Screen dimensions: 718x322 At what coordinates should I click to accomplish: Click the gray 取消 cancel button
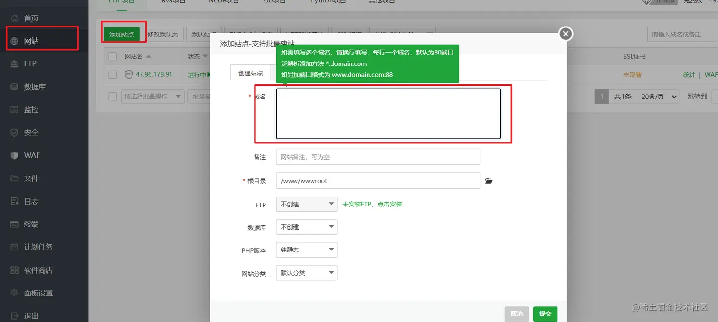pos(517,314)
